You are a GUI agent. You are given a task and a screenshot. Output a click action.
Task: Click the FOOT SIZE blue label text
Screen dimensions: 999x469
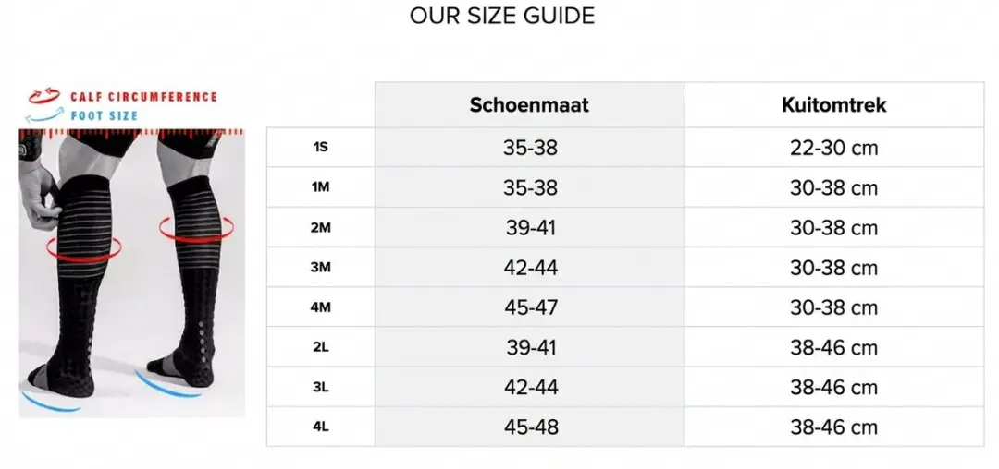point(104,116)
